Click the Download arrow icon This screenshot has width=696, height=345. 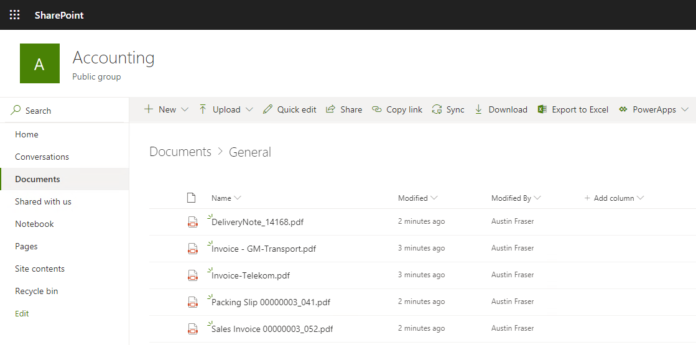click(x=478, y=109)
